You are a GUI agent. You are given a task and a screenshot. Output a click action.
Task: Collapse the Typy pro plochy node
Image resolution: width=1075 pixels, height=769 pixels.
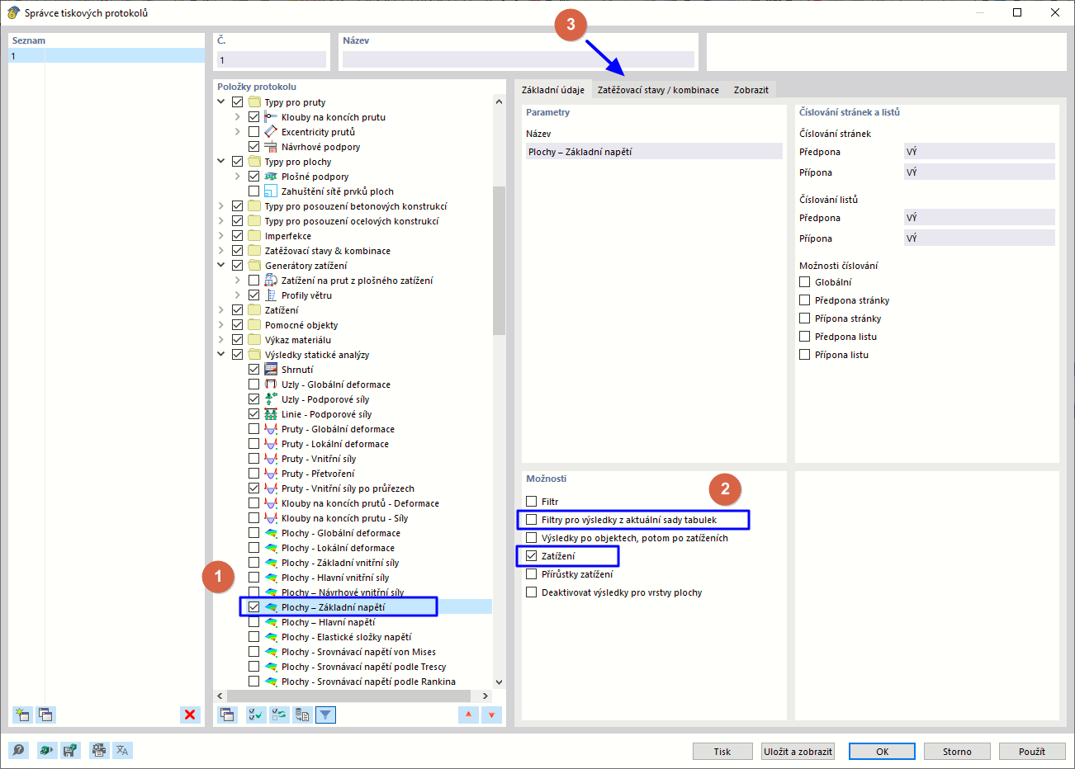point(221,162)
